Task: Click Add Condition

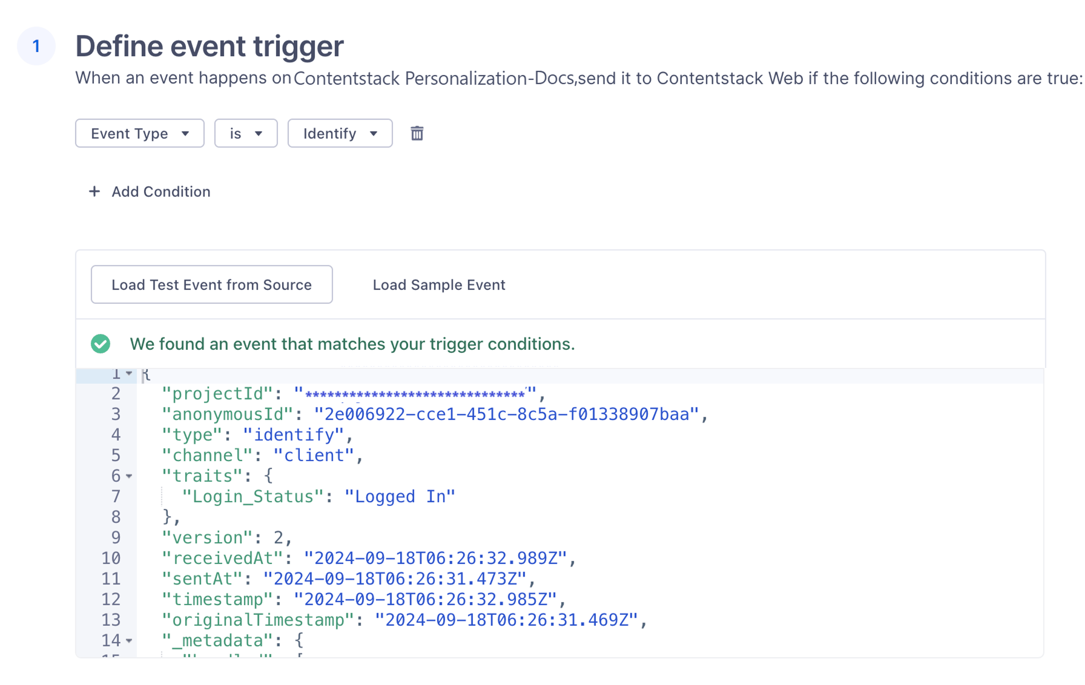Action: (x=150, y=192)
